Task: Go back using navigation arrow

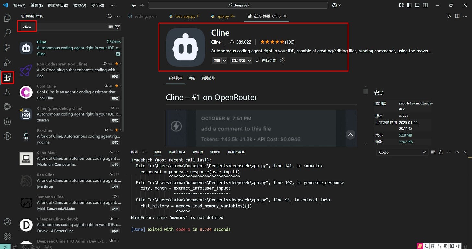Action: [134, 5]
